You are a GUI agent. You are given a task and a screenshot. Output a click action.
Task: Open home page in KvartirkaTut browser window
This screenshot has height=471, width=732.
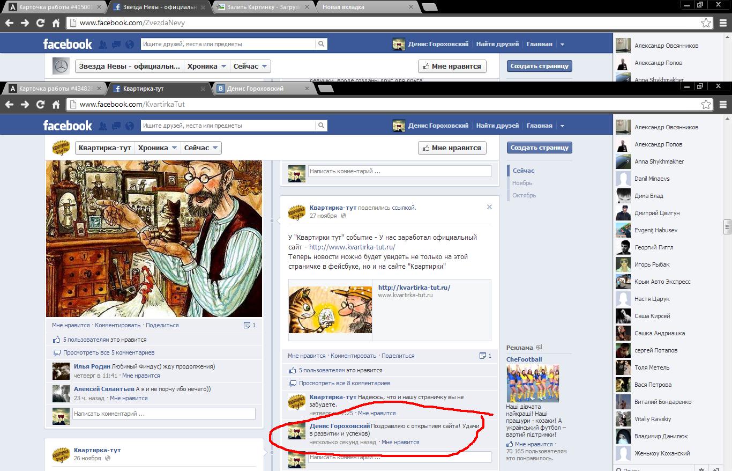click(56, 105)
